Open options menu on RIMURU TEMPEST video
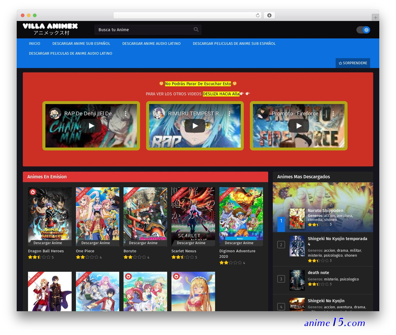The height and width of the screenshot is (335, 396). pos(229,114)
